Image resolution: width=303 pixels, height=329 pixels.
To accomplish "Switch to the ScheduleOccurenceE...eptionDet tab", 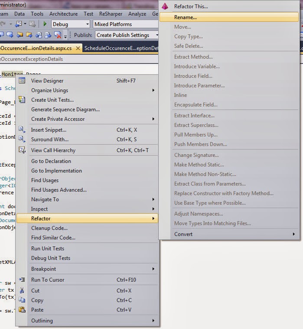I will (x=121, y=48).
